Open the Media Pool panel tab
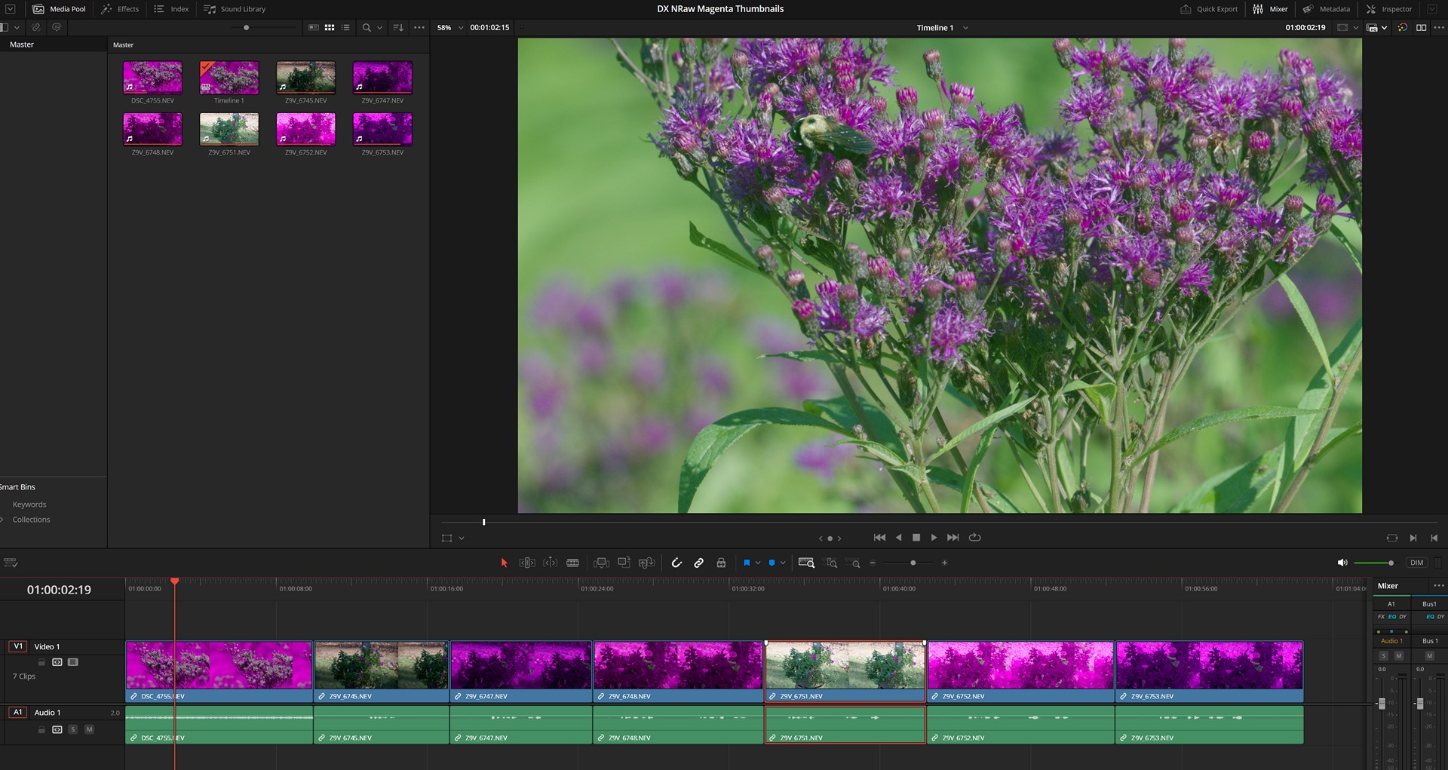This screenshot has height=770, width=1448. click(x=59, y=9)
